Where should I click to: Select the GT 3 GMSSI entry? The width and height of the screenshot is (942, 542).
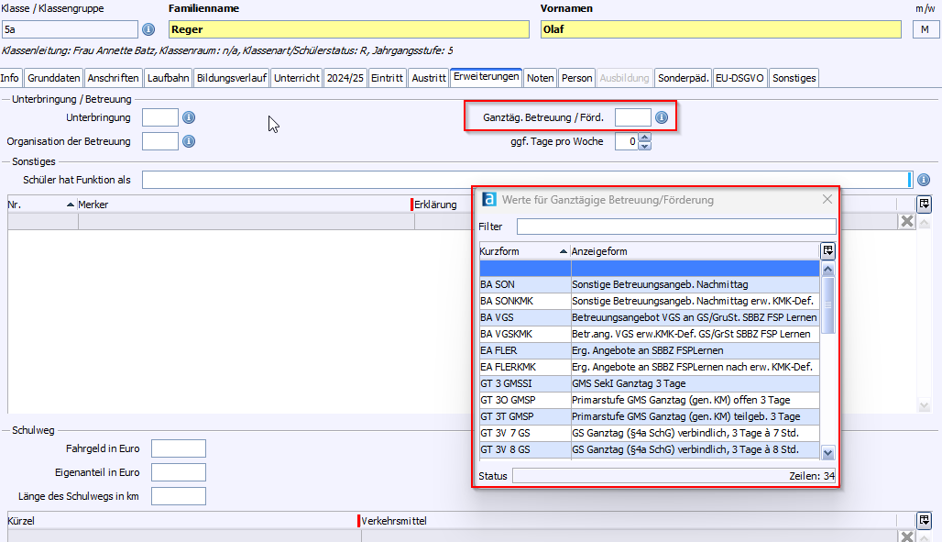pyautogui.click(x=524, y=383)
